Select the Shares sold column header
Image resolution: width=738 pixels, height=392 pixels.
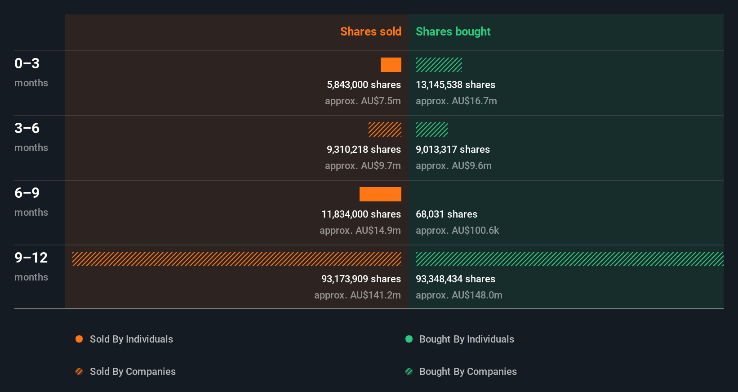[370, 31]
